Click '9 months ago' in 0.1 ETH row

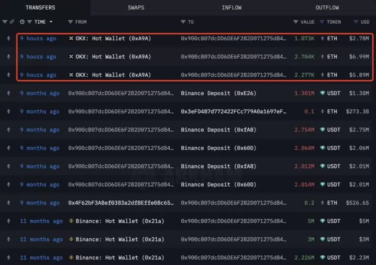(x=40, y=111)
